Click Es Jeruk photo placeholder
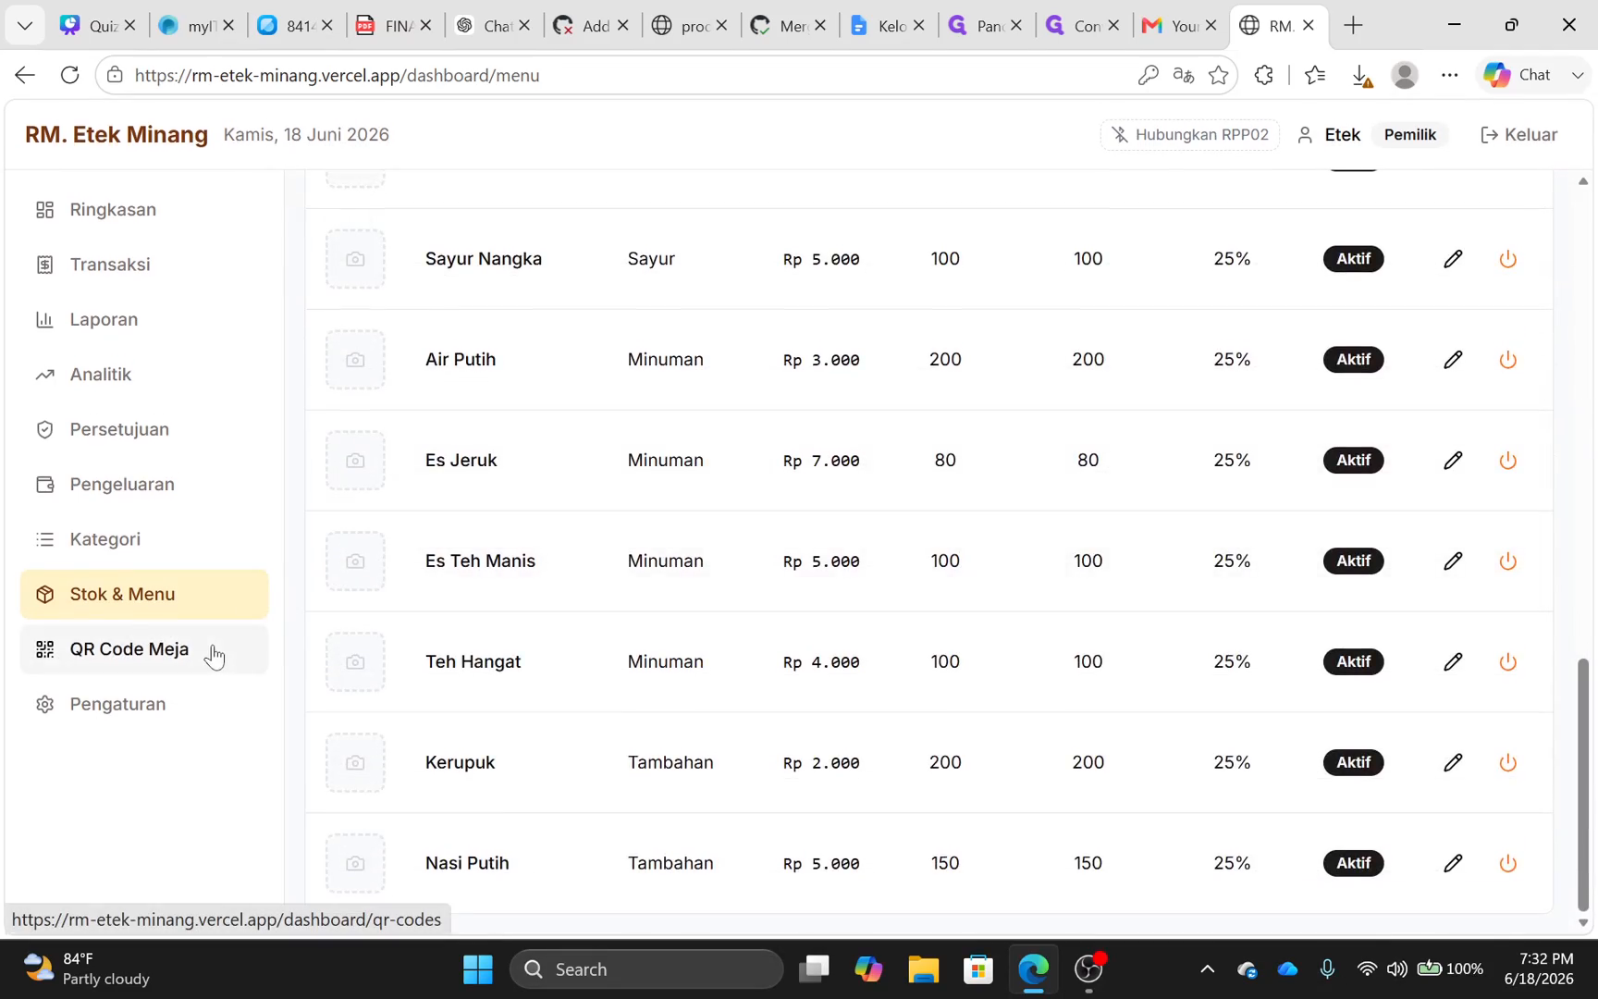 click(x=355, y=461)
